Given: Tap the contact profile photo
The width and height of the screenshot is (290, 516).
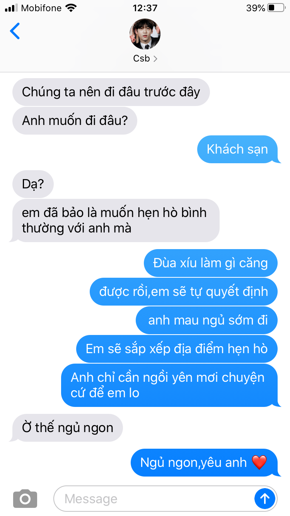Looking at the screenshot, I should click(145, 34).
